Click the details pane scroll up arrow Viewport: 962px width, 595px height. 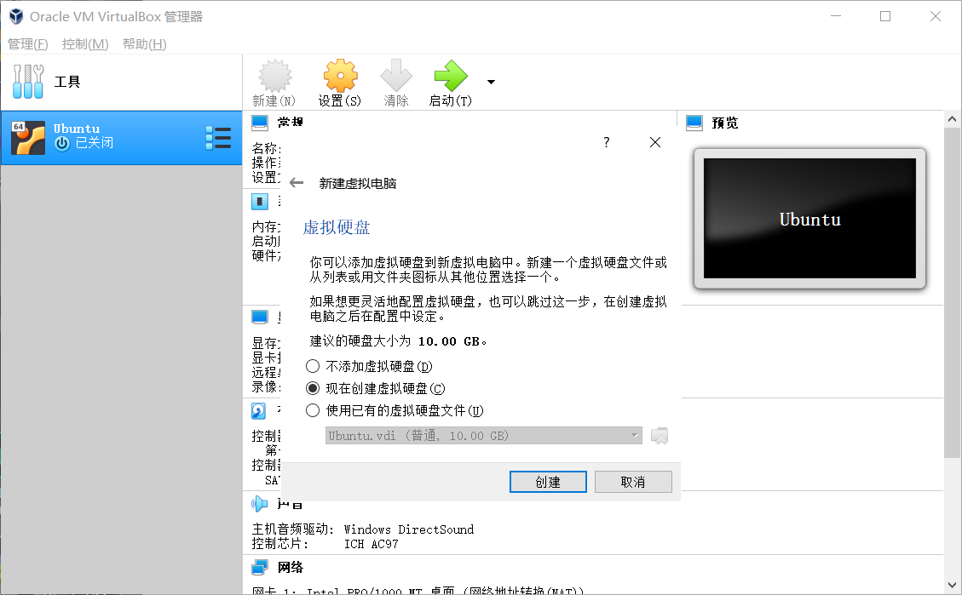[952, 119]
